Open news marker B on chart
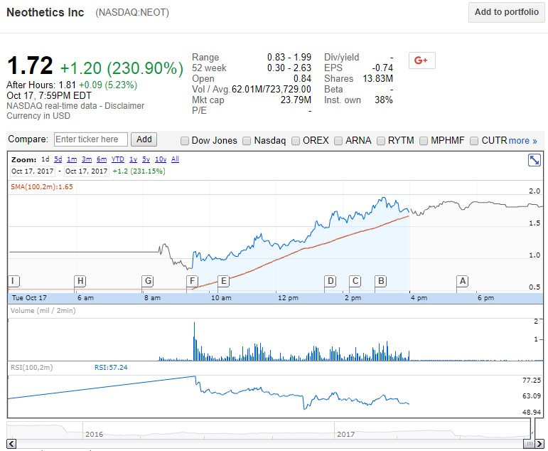 (x=381, y=281)
